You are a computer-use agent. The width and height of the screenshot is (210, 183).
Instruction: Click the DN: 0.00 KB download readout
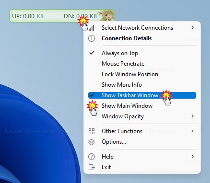click(80, 16)
